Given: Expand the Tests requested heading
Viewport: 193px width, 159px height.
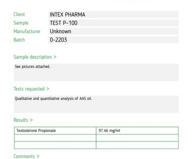Looking at the screenshot, I should 31,89.
